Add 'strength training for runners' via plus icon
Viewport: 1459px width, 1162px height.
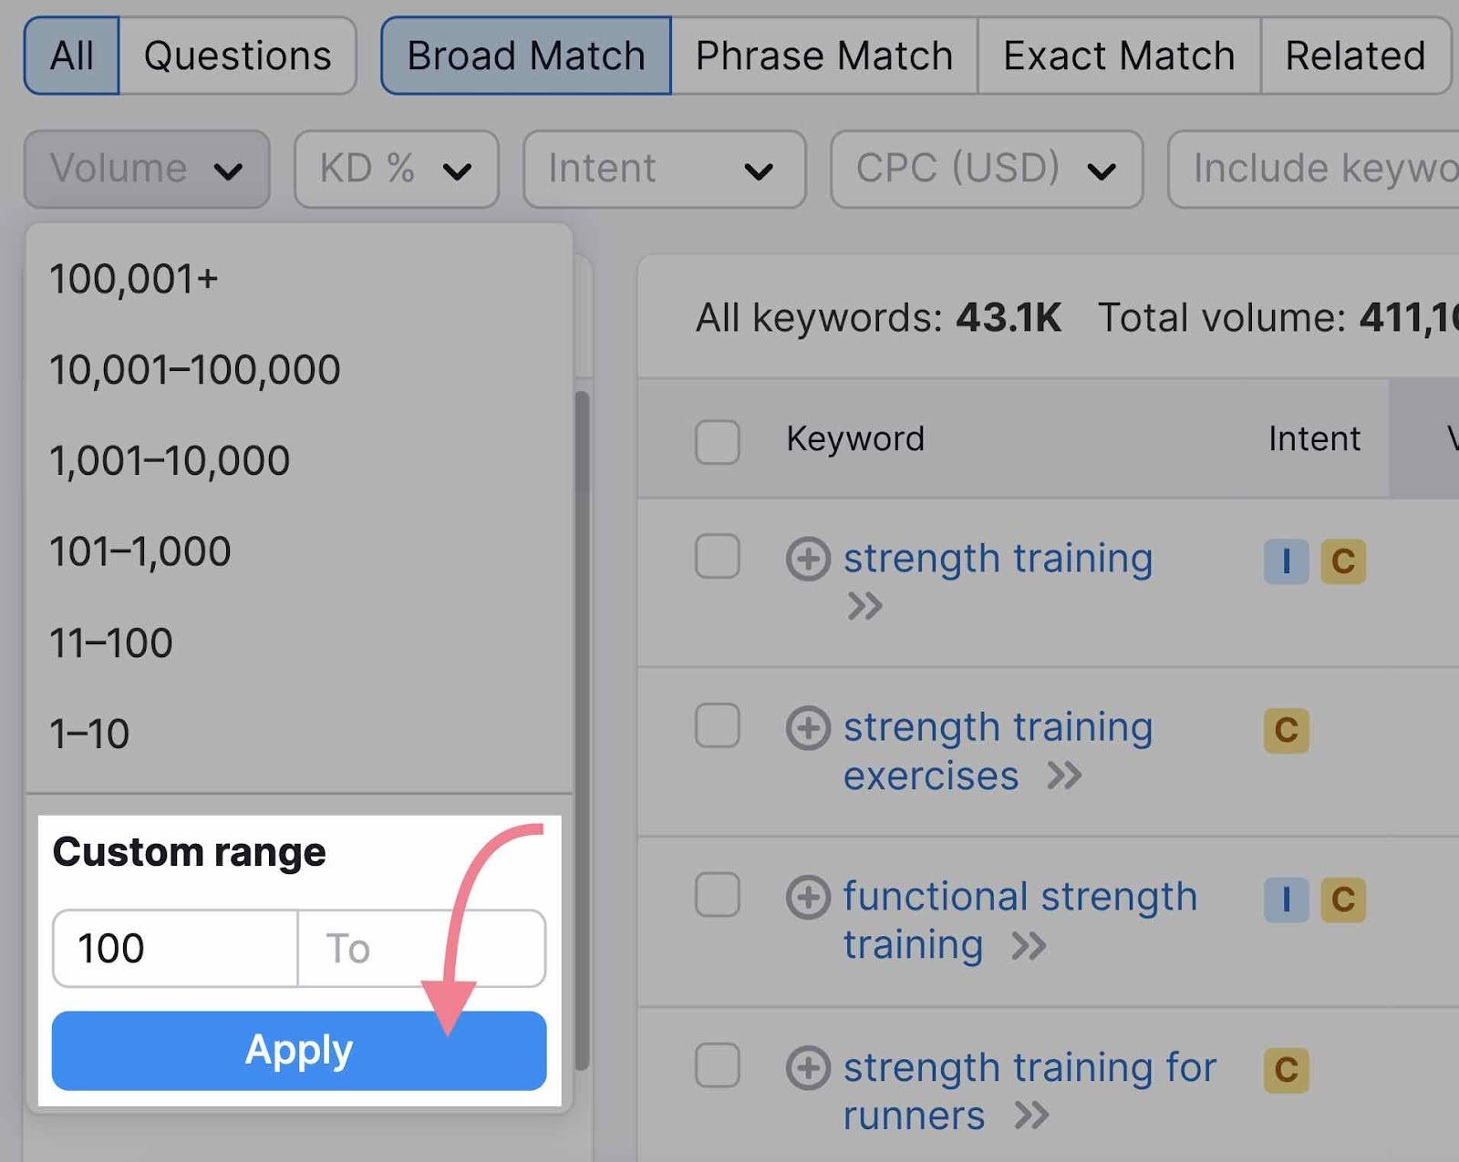(x=808, y=1068)
